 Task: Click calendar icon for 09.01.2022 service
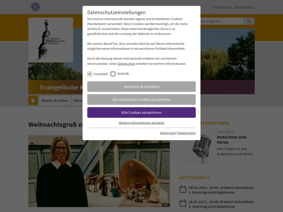coord(183,189)
